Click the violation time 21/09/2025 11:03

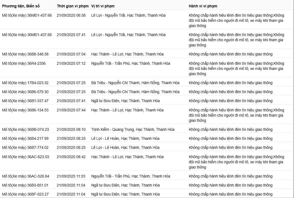click(x=71, y=176)
